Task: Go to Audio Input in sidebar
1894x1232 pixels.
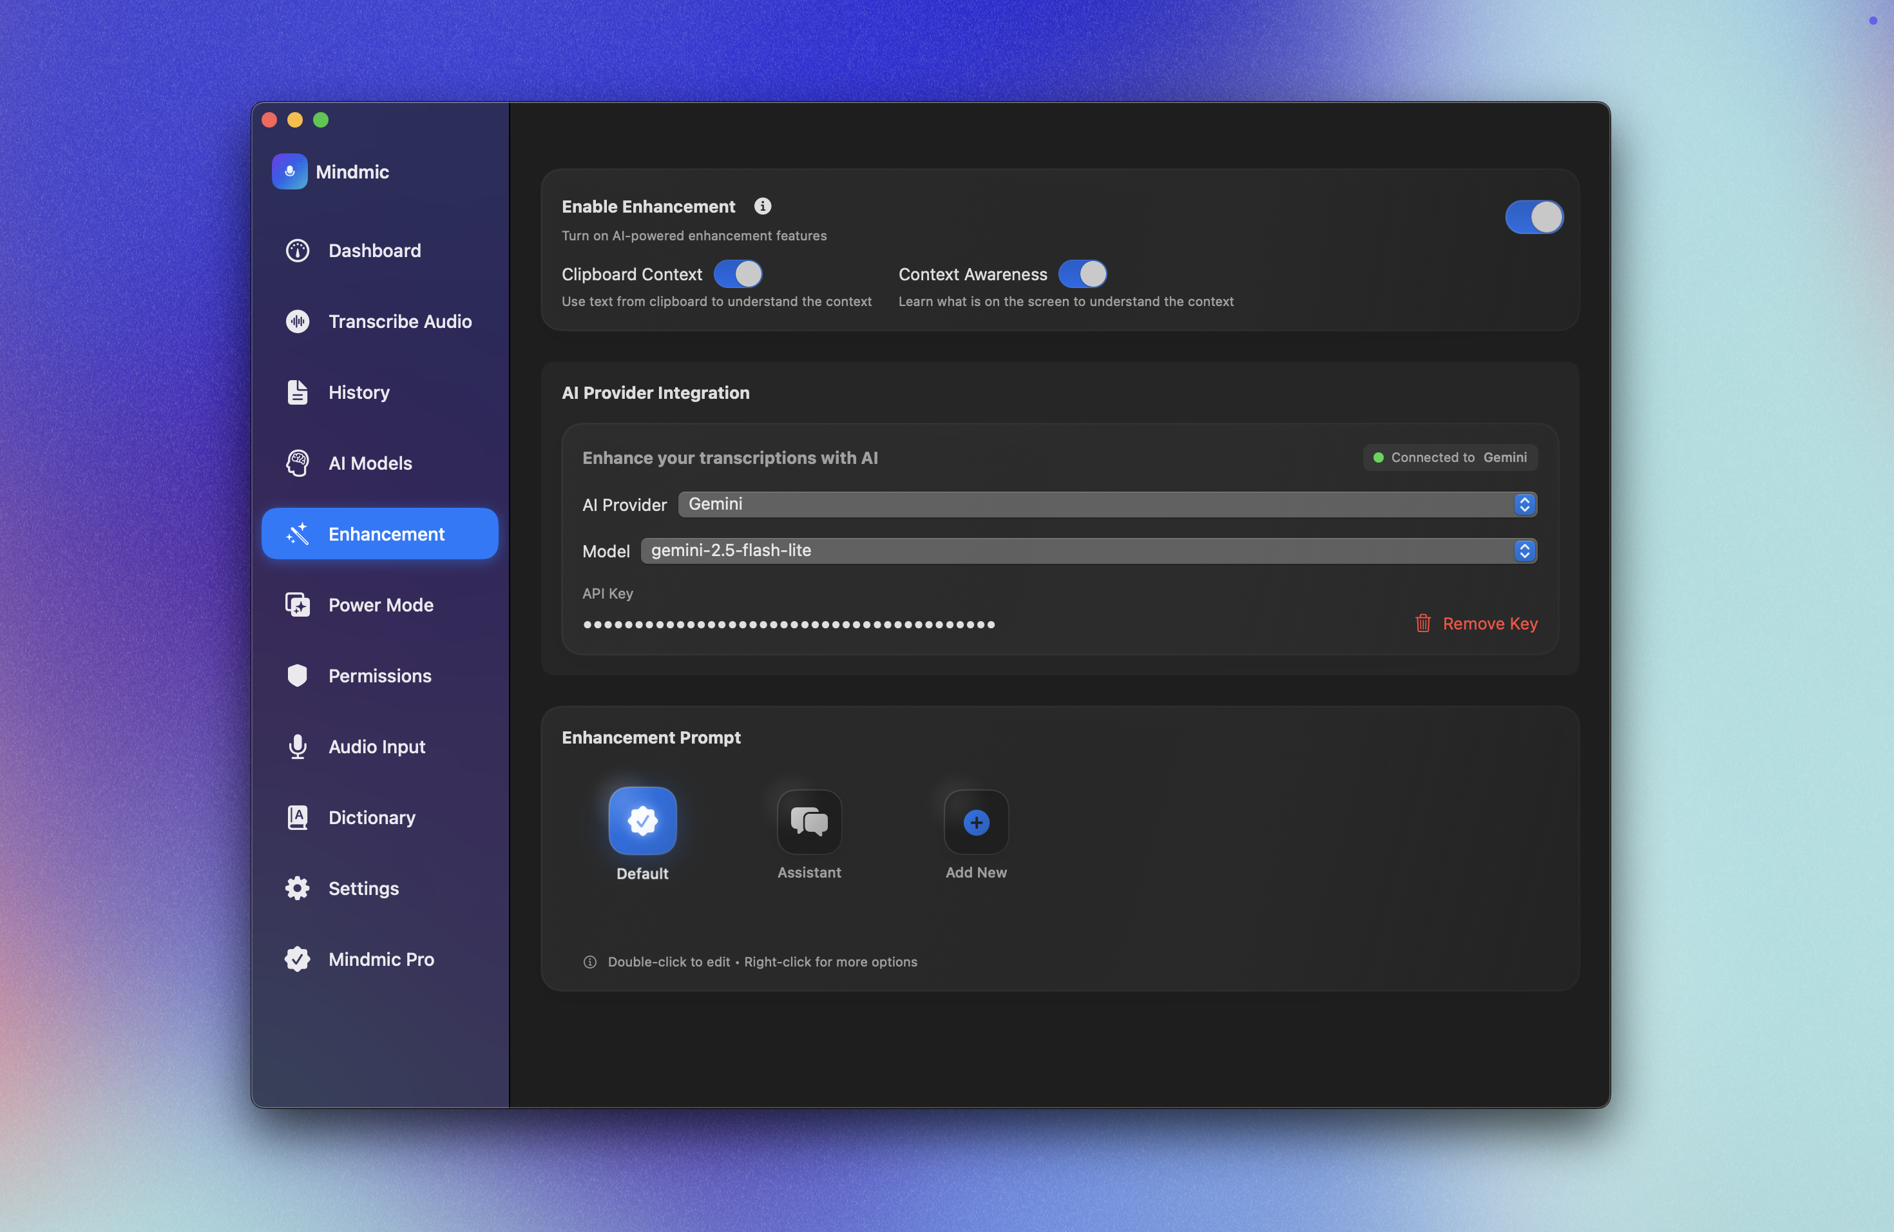Action: [x=376, y=747]
